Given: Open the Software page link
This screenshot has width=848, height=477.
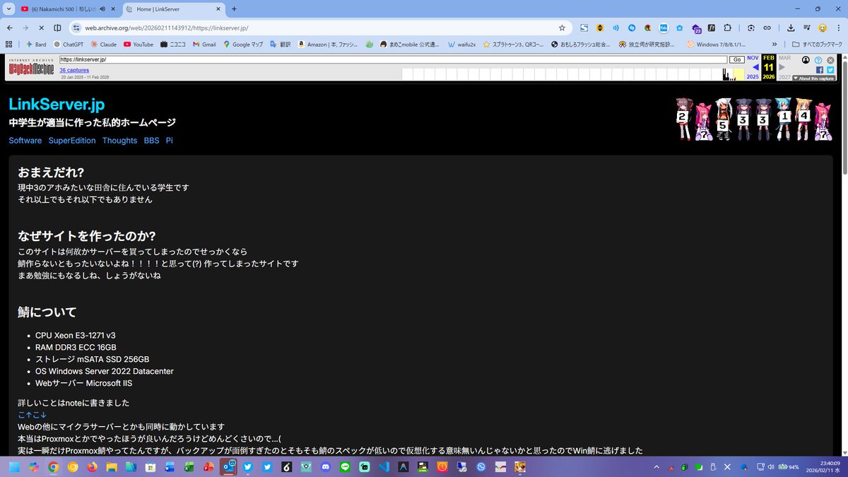Looking at the screenshot, I should [x=25, y=141].
